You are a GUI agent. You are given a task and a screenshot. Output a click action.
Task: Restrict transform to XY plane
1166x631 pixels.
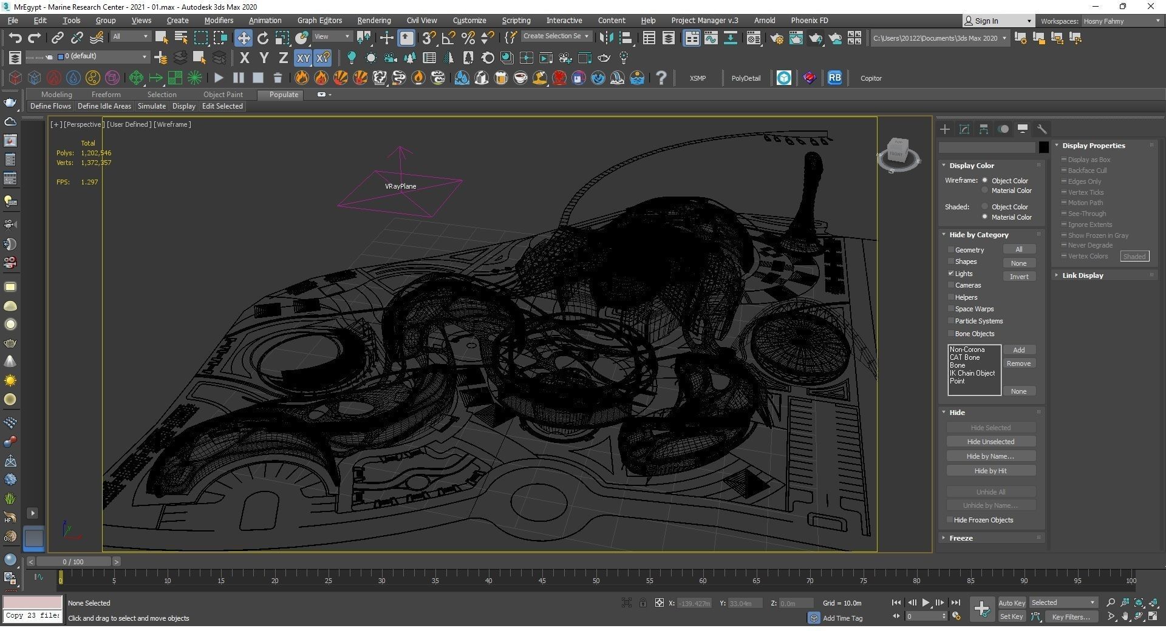[302, 58]
